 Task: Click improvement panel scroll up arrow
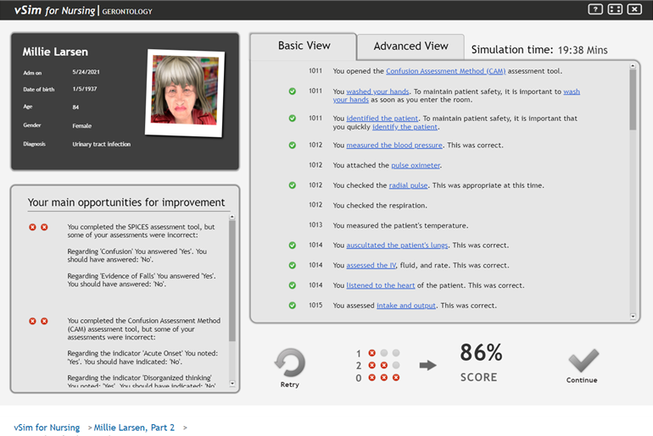click(x=232, y=217)
